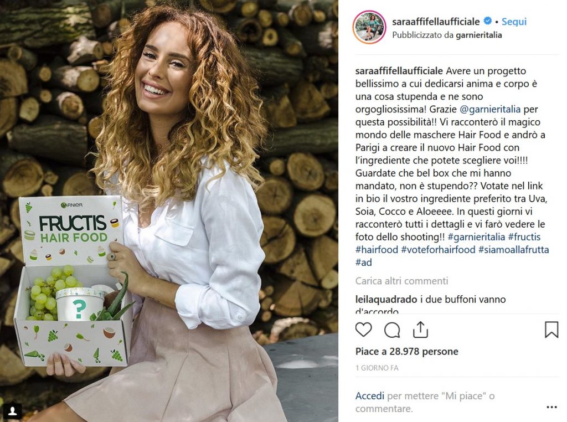Save the post with the bookmark icon

pos(551,330)
